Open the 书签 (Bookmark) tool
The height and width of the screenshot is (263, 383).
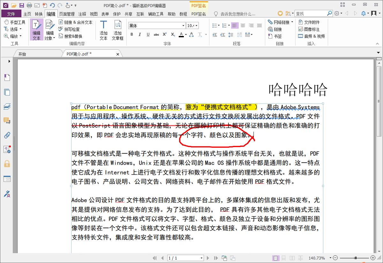pos(275,36)
